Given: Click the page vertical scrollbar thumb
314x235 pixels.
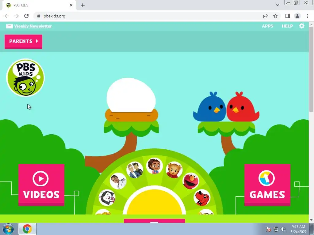Looking at the screenshot, I should coord(311,69).
